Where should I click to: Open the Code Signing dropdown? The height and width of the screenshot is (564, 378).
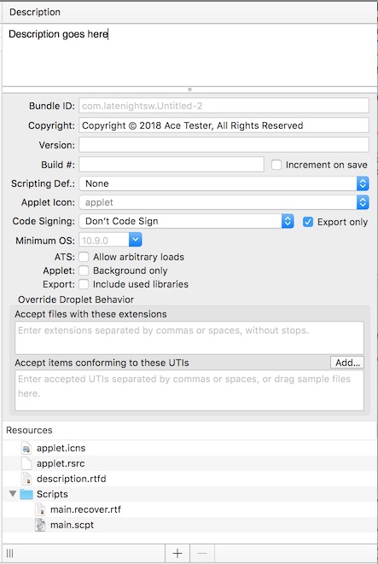[186, 221]
